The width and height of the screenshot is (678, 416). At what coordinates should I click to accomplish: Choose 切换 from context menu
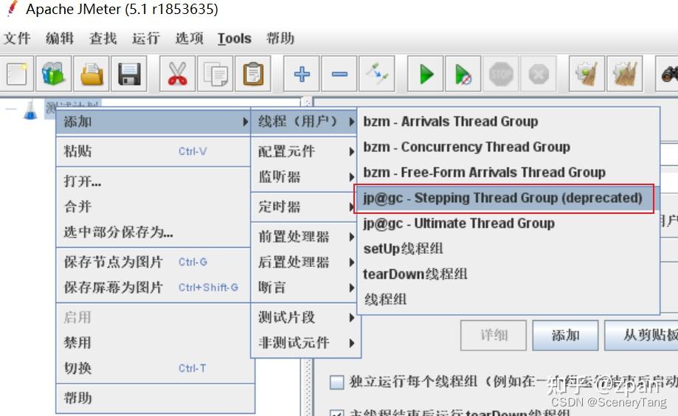[x=153, y=369]
